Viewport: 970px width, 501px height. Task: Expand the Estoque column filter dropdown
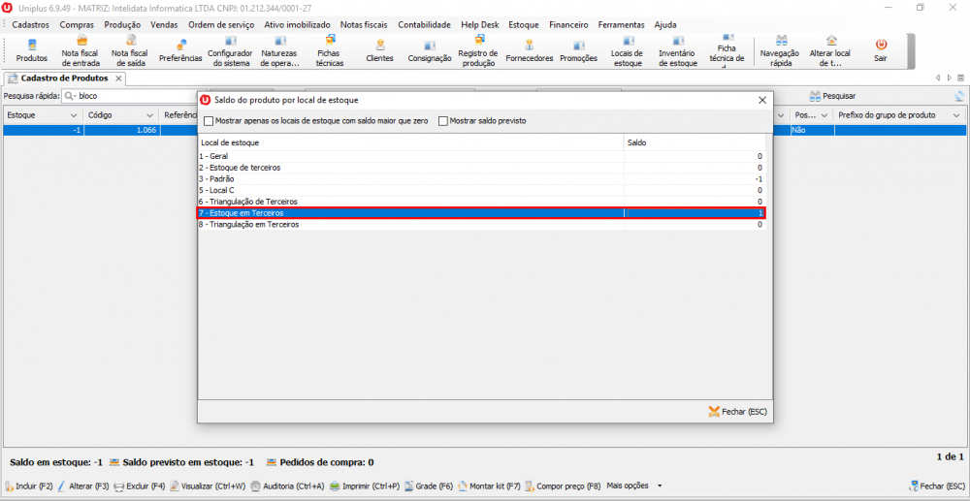point(75,115)
